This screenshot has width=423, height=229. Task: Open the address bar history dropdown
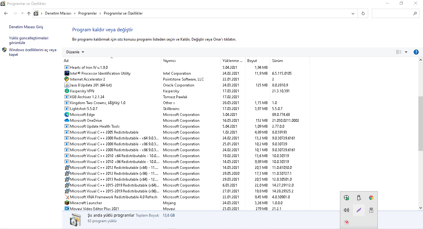[x=353, y=13]
